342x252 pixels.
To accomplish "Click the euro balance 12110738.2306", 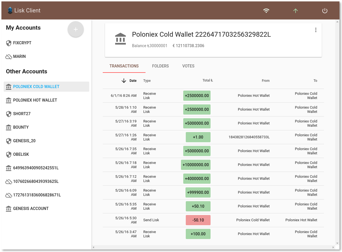I will pos(188,46).
